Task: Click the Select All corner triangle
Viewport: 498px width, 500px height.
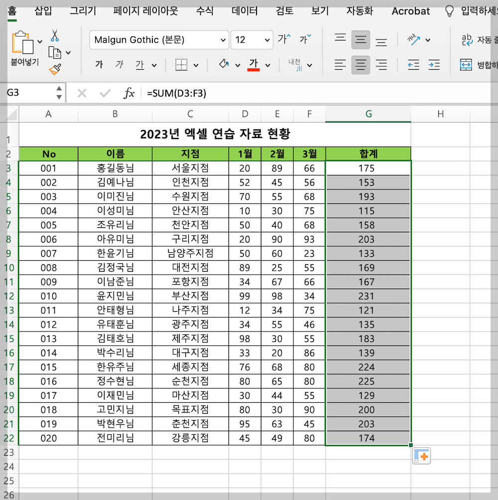Action: (x=11, y=114)
